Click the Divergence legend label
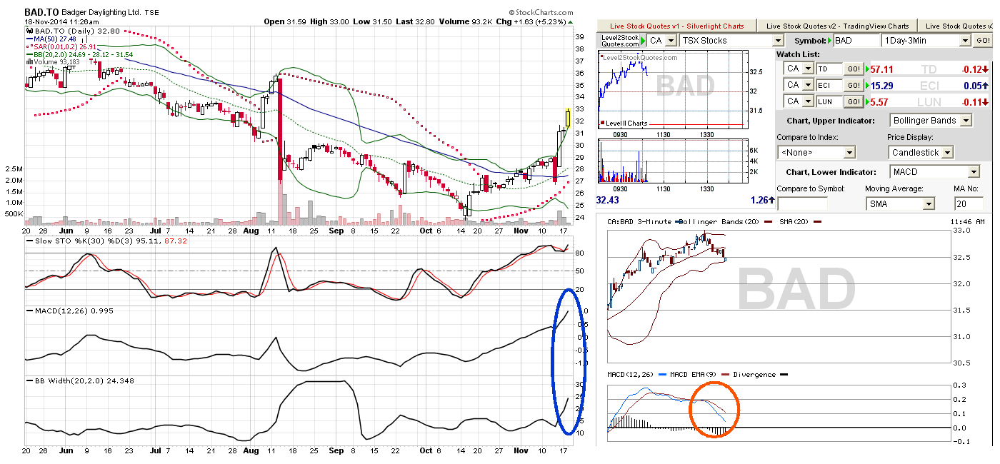Image resolution: width=1000 pixels, height=464 pixels. pos(754,374)
